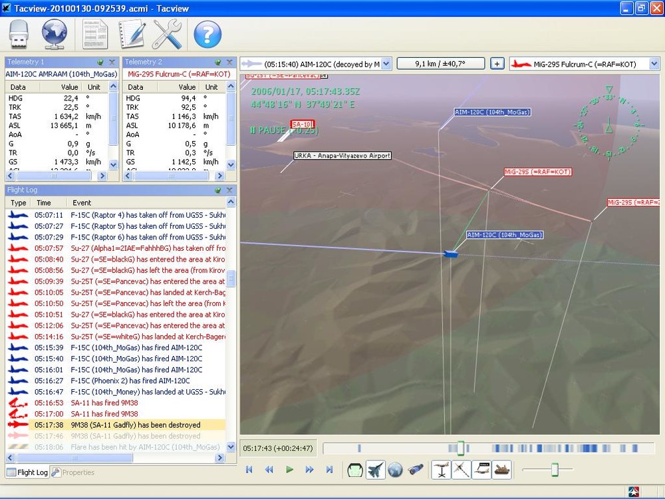Expand the AIM-120C object dropdown
665x499 pixels.
click(x=386, y=64)
